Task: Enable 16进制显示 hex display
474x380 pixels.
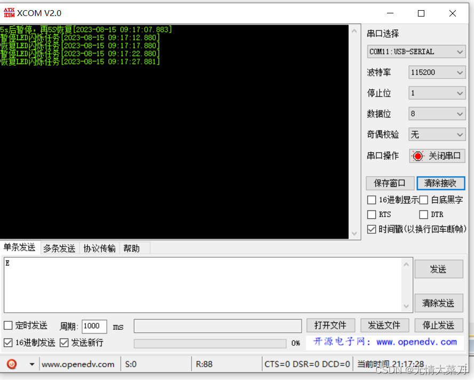Action: pos(372,200)
